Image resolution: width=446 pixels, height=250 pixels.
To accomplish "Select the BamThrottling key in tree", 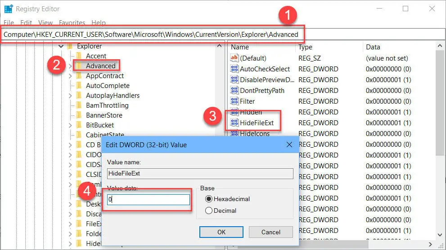I will point(107,105).
